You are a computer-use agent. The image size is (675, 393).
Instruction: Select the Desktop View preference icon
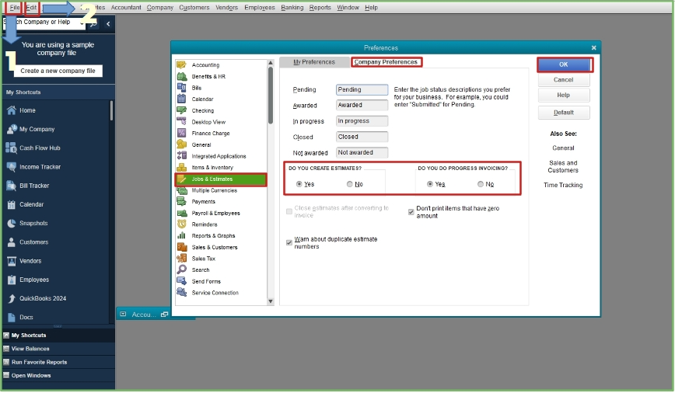coord(181,122)
